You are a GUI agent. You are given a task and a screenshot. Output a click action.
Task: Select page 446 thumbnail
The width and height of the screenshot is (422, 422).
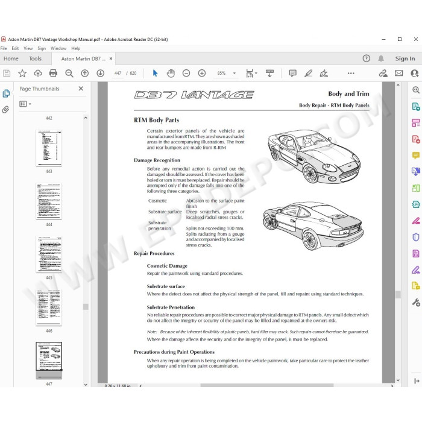(x=49, y=307)
